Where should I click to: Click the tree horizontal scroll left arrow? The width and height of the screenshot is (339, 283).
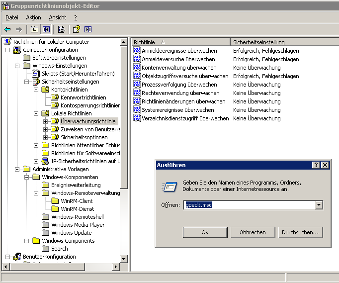(x=5, y=267)
